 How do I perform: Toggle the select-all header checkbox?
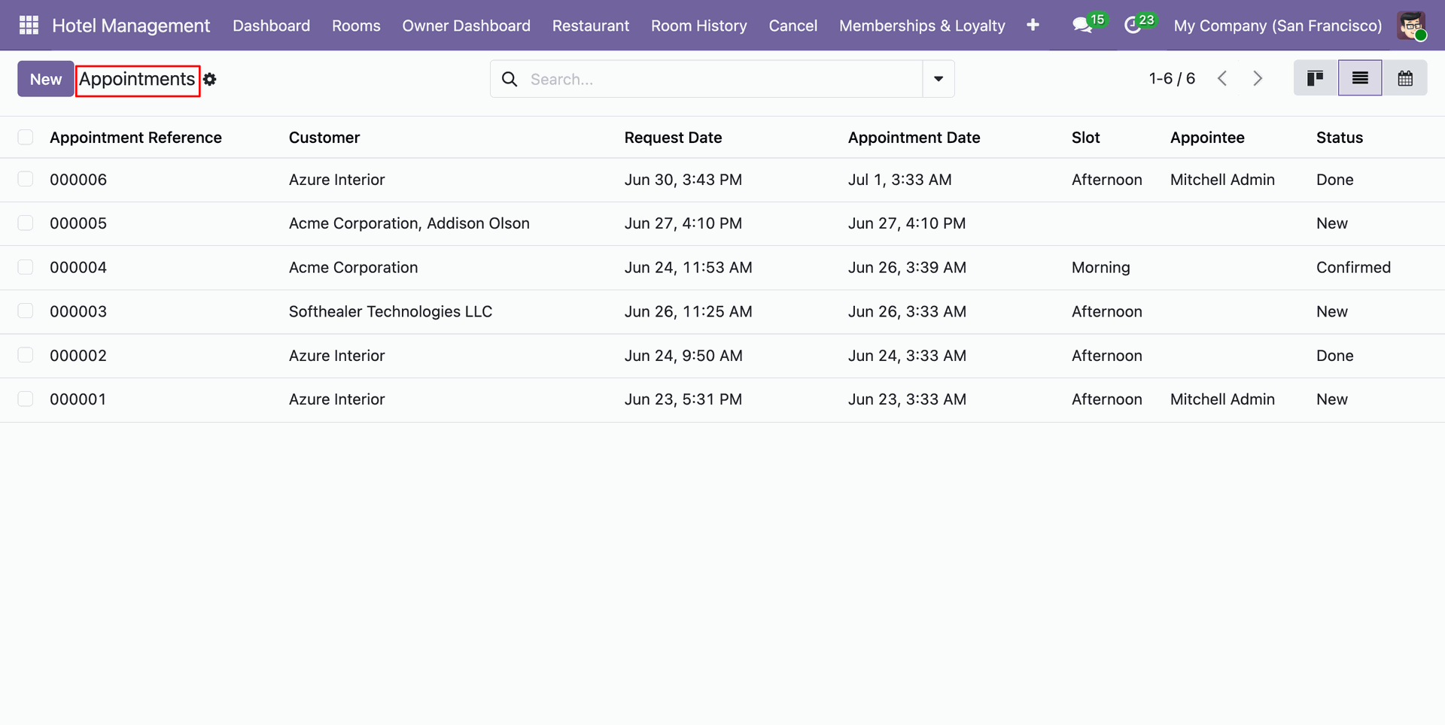click(x=26, y=137)
